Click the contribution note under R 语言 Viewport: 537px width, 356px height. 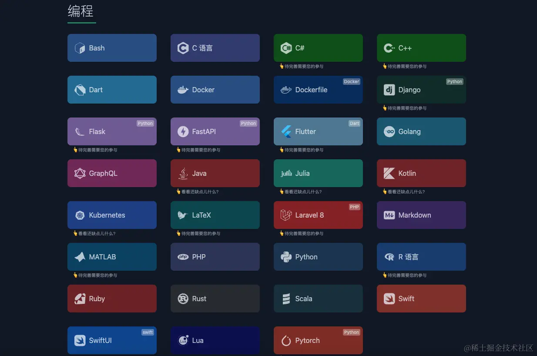tap(405, 275)
